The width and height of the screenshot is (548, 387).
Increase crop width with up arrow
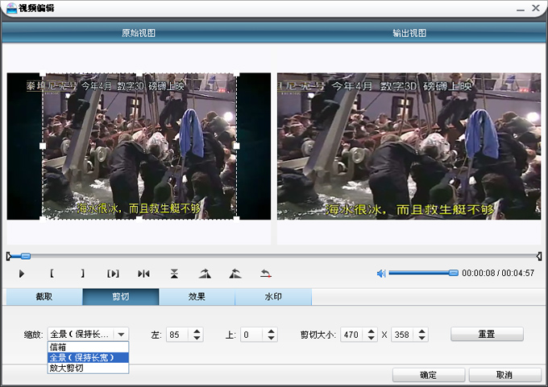tap(372, 331)
